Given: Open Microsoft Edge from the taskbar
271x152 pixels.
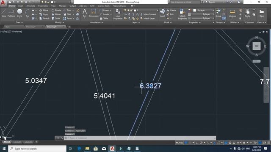Looking at the screenshot, I should point(79,149).
